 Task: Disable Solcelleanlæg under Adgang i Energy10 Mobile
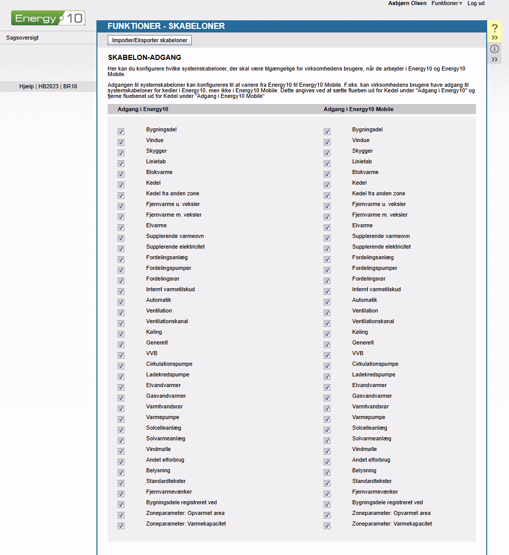pos(327,430)
